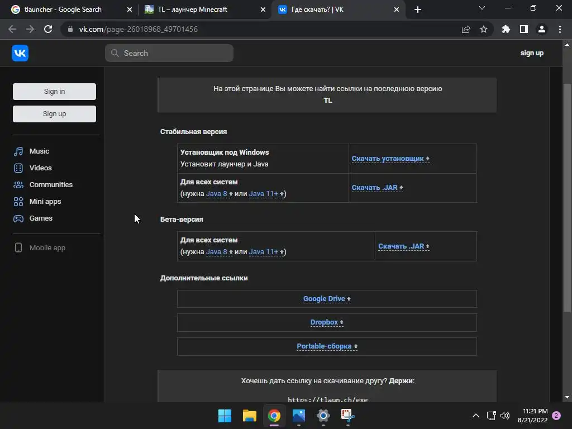Close the TL лаунчер Minecraft tab
Viewport: 572px width, 429px height.
(263, 9)
